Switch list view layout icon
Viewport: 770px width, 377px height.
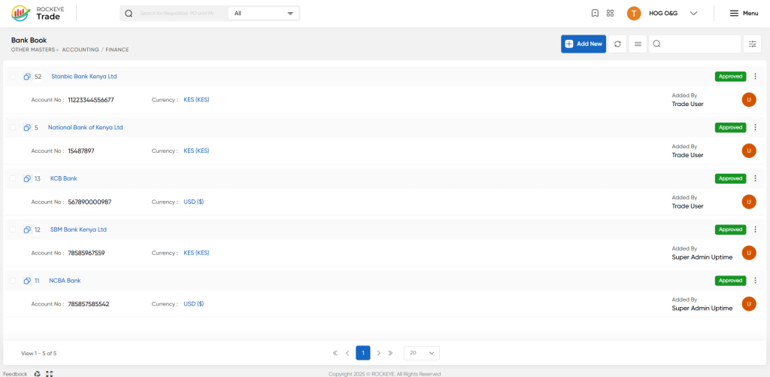pyautogui.click(x=638, y=44)
